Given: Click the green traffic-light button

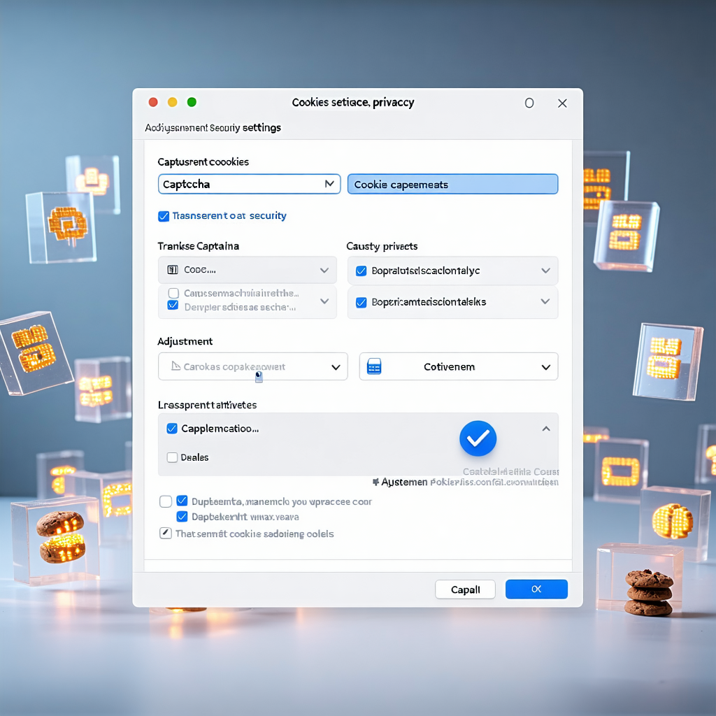Looking at the screenshot, I should (192, 102).
